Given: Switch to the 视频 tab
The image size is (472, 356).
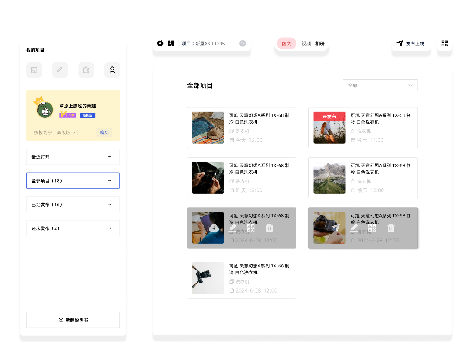Looking at the screenshot, I should coord(306,44).
